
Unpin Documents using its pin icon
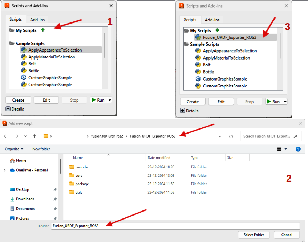pos(55,209)
